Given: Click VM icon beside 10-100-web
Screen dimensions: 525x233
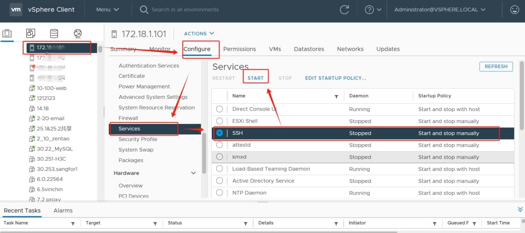Looking at the screenshot, I should click(x=32, y=88).
